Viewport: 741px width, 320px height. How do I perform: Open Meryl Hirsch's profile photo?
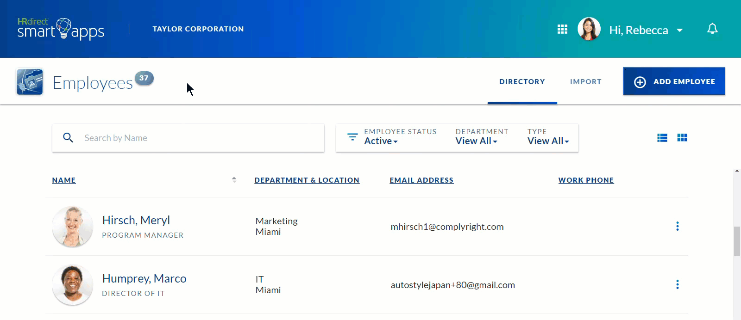73,227
